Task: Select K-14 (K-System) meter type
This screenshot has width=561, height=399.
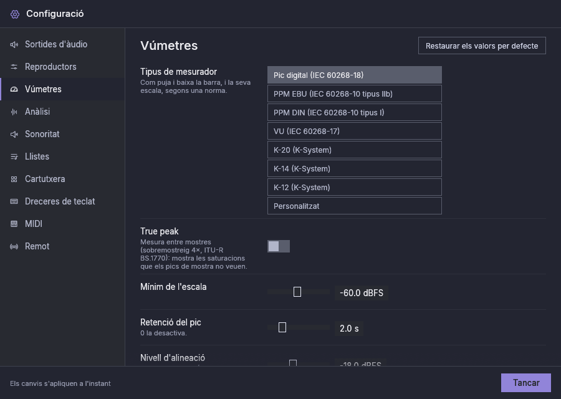Action: click(x=355, y=168)
